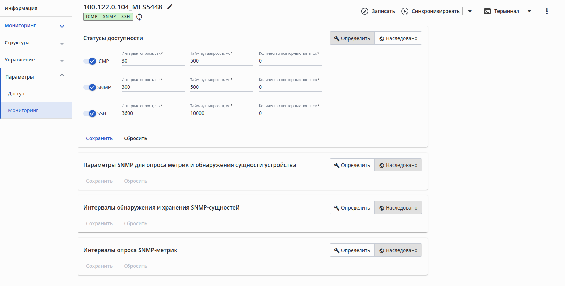Click the Синхронизировать play-circle icon
This screenshot has height=286, width=565.
coord(405,11)
